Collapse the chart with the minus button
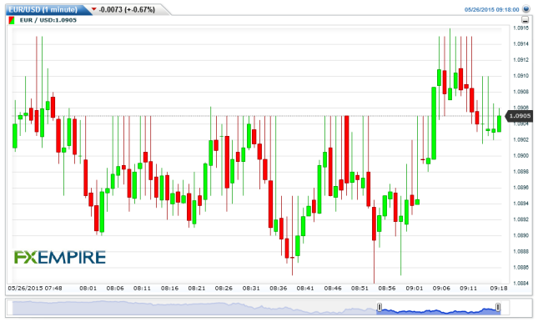The image size is (538, 322). (x=525, y=20)
